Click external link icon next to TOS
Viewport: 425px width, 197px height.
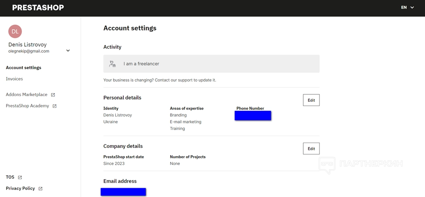click(x=20, y=177)
